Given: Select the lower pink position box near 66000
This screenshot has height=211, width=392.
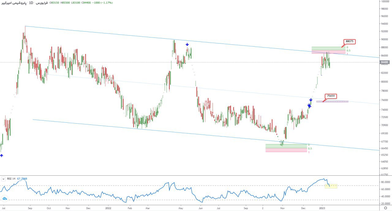Looking at the screenshot, I should 286,150.
